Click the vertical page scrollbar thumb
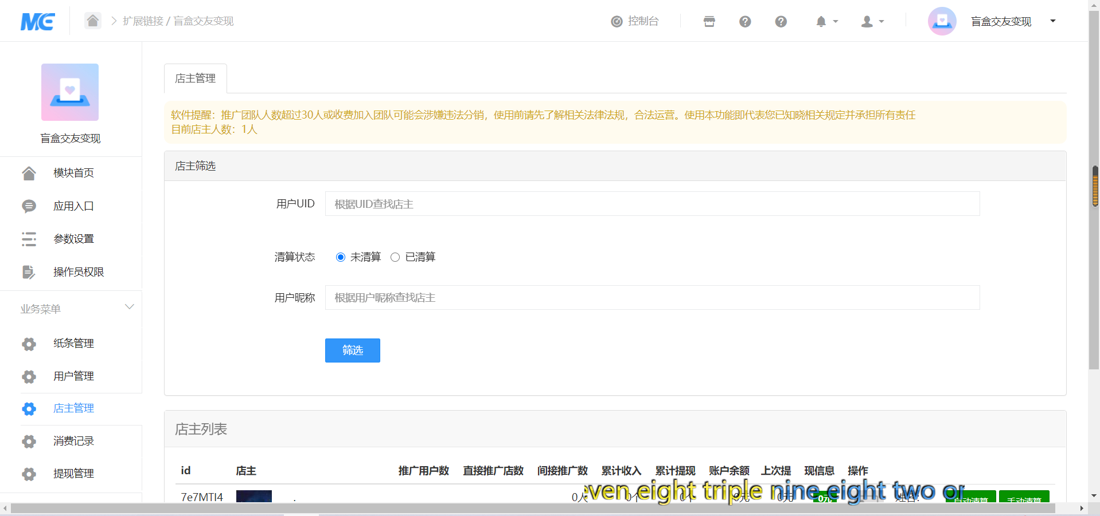 1095,186
